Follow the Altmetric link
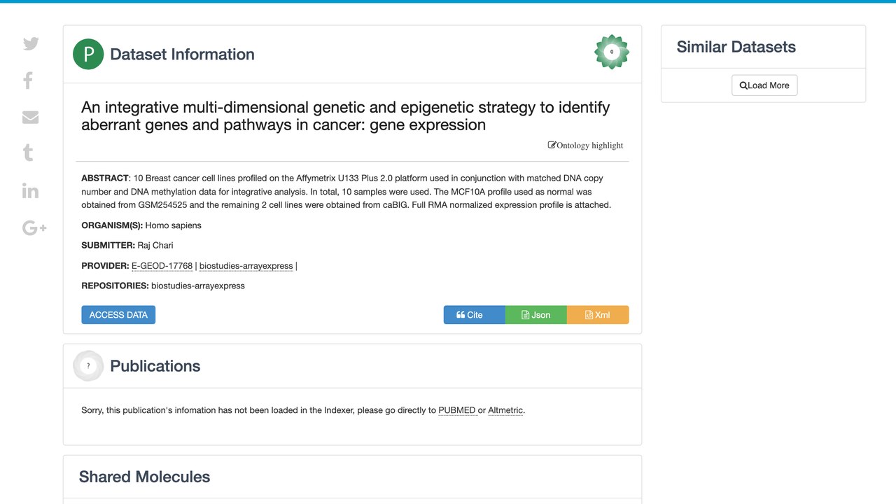The image size is (896, 504). (x=505, y=410)
